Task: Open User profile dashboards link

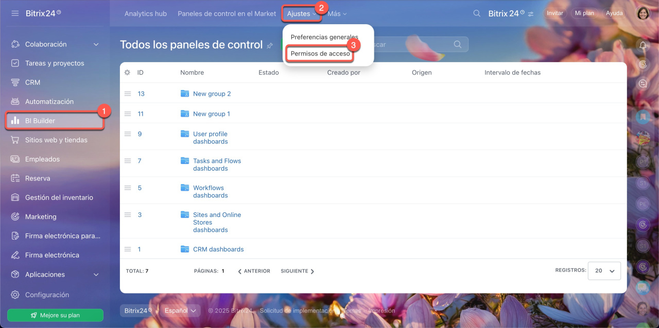Action: click(x=211, y=137)
